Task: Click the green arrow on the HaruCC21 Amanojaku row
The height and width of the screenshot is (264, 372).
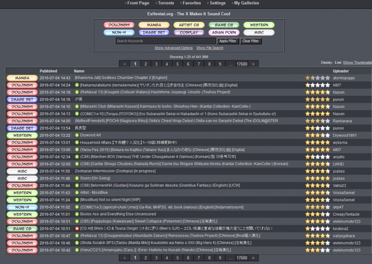Action: coord(77,250)
